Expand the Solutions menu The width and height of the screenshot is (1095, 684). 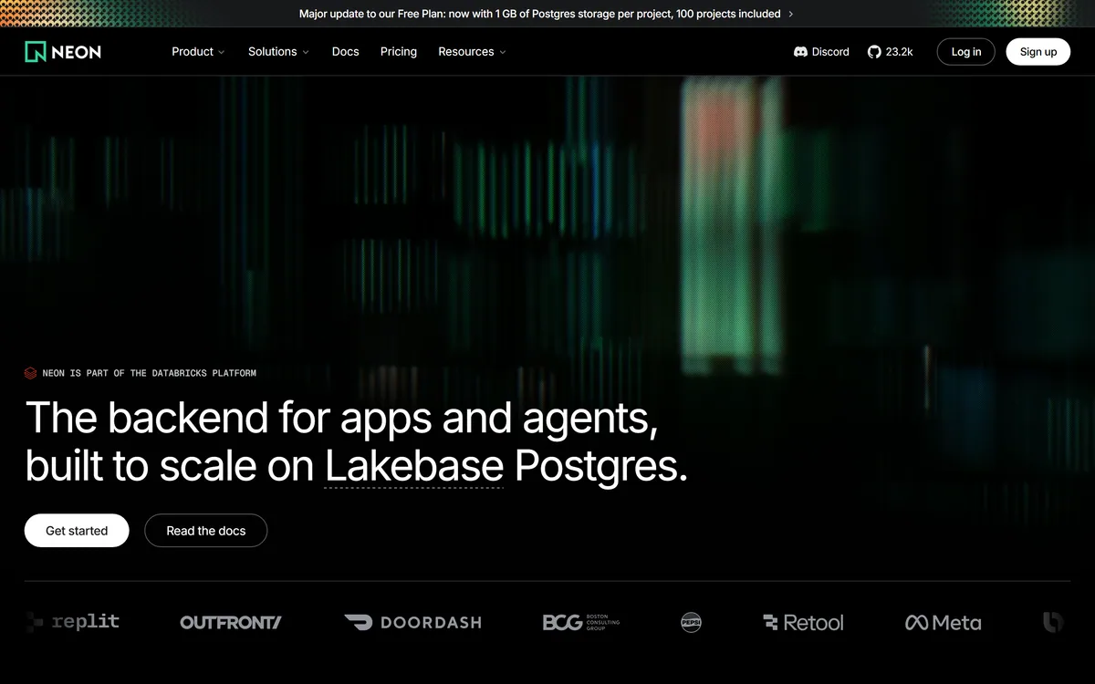[278, 52]
